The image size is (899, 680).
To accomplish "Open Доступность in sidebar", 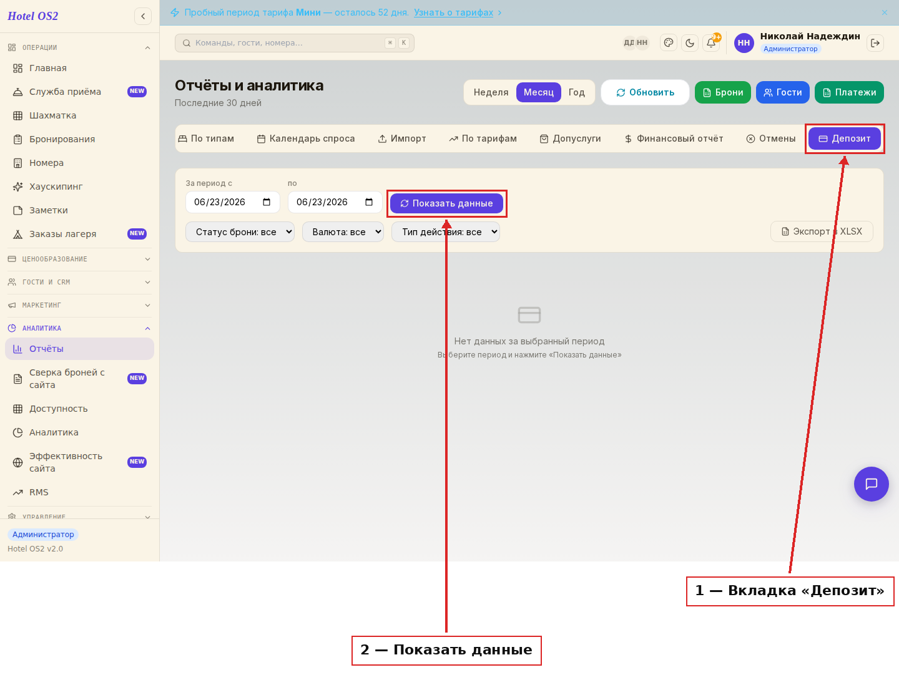I will (x=80, y=409).
